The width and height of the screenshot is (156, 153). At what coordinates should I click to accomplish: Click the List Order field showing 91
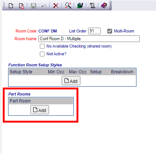94,31
